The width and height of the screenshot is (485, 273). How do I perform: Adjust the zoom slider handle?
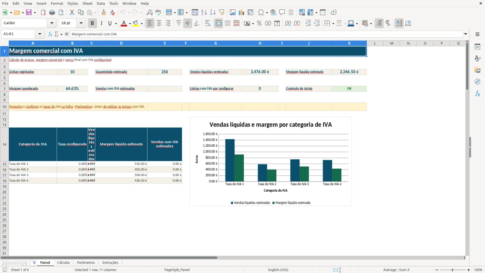point(452,270)
